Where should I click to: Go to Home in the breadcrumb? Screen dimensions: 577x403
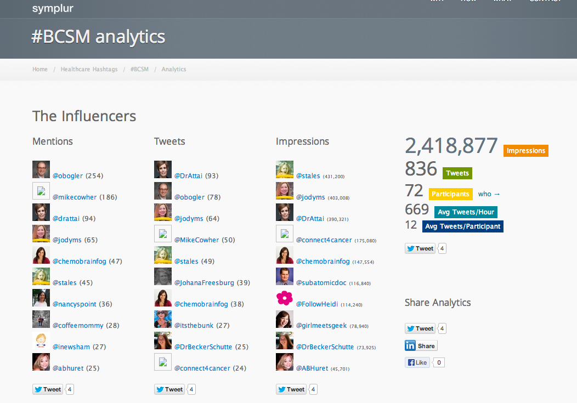click(x=40, y=70)
